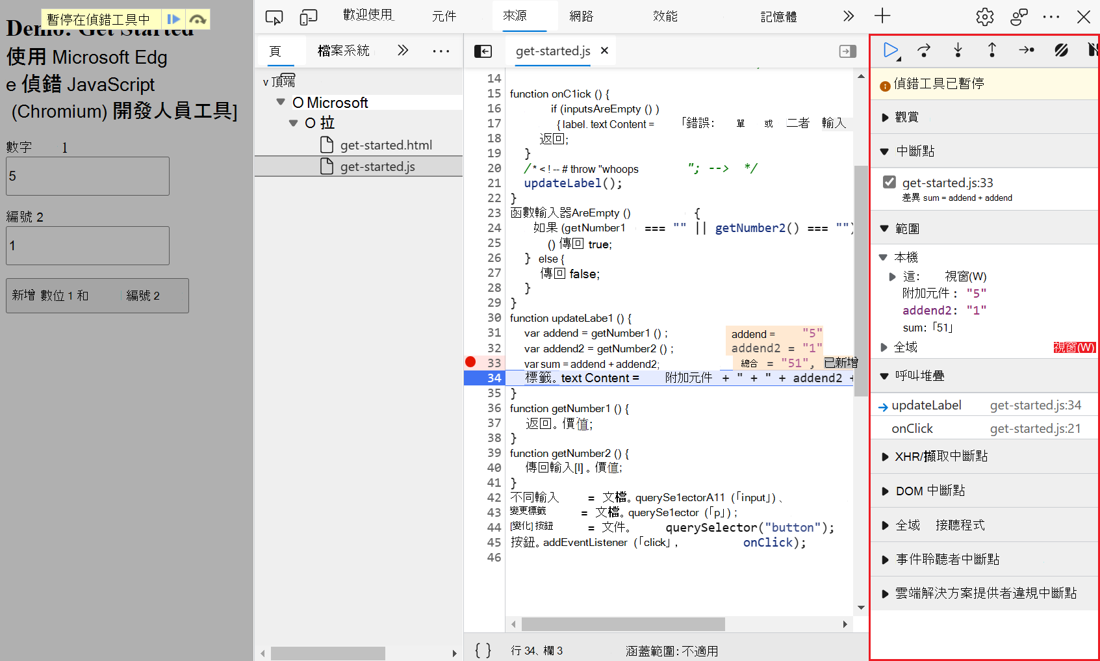Viewport: 1100px width, 661px height.
Task: Click the code editor vertical scrollbar
Action: tap(861, 281)
